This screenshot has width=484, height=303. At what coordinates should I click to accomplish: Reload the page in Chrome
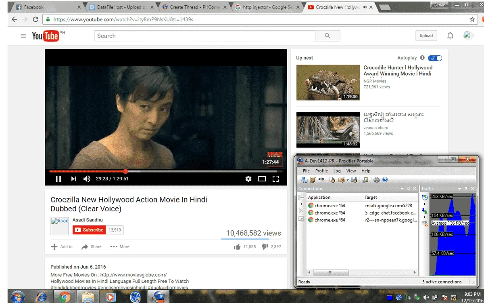(x=35, y=19)
